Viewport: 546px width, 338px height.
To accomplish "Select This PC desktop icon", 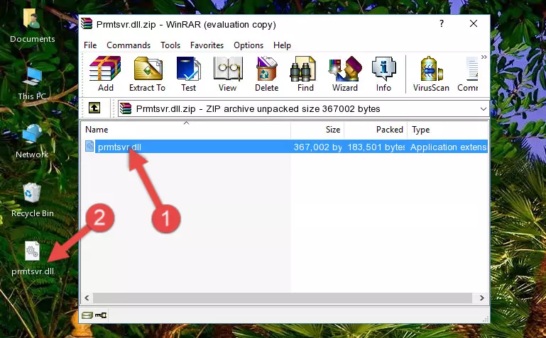I will pos(32,84).
